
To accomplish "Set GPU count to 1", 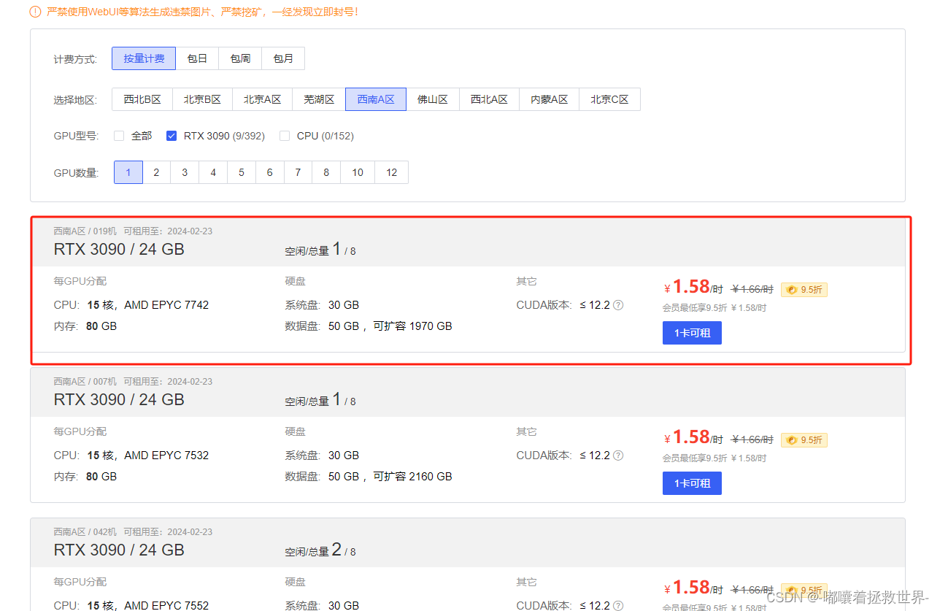I will click(128, 172).
